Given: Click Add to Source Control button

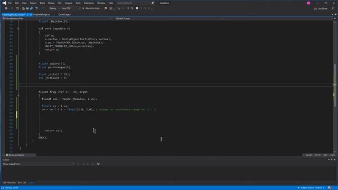Looking at the screenshot, I should (x=311, y=188).
